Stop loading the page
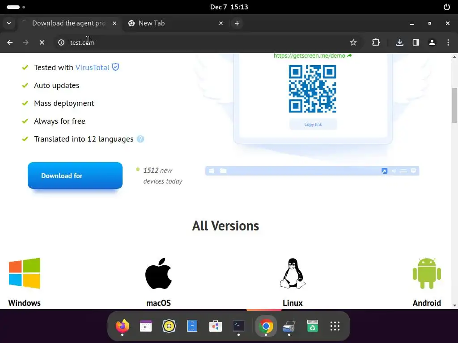Screen dimensions: 458x343 tap(42, 42)
